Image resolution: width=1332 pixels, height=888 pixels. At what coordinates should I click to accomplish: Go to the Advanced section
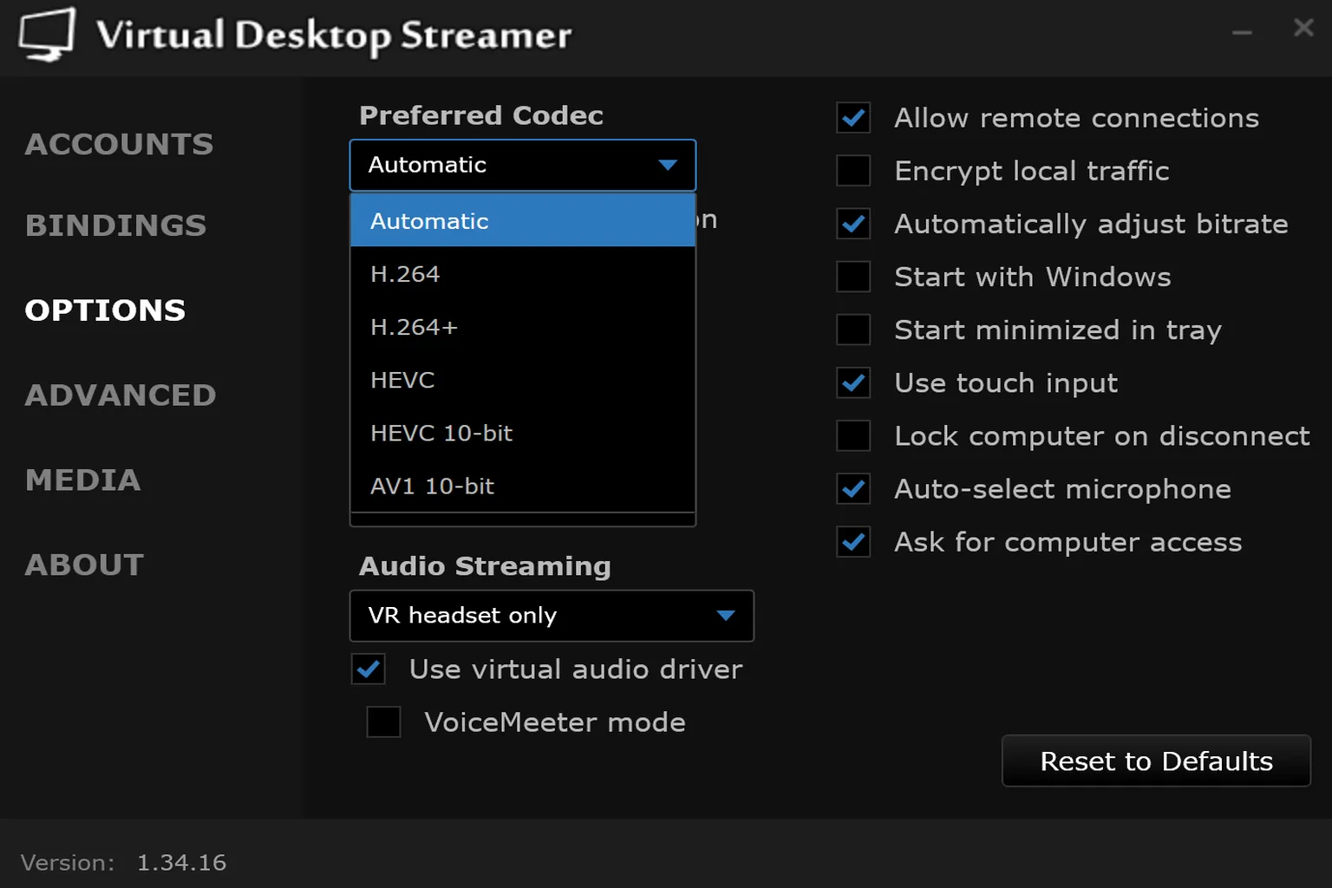coord(121,395)
